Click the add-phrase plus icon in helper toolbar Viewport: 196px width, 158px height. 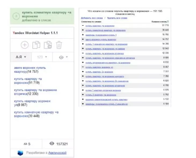tap(25, 45)
